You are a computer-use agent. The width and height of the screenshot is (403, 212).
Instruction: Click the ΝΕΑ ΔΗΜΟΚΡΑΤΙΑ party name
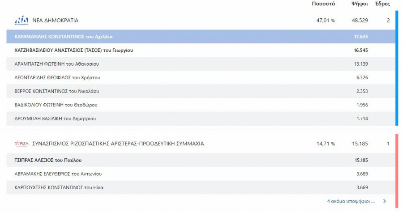coord(56,21)
